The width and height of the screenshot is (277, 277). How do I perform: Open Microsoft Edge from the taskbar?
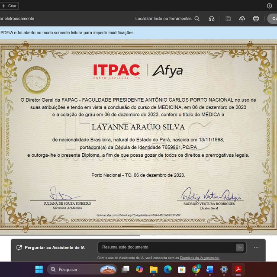click(167, 269)
